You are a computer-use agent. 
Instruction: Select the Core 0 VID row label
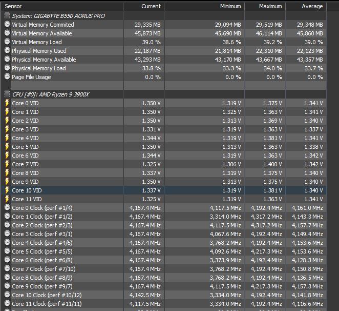point(25,103)
